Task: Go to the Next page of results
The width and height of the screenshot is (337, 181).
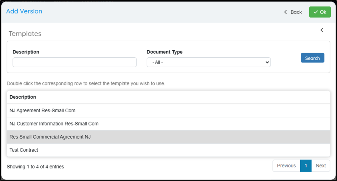Action: (321, 166)
